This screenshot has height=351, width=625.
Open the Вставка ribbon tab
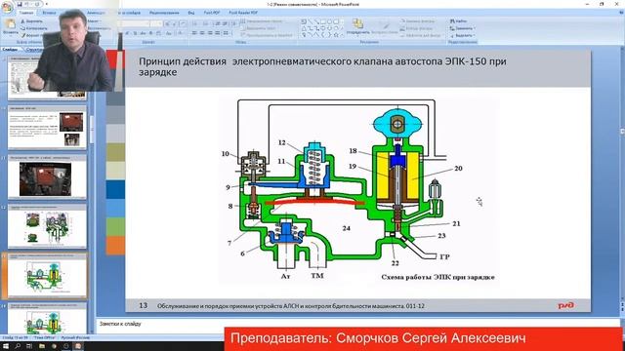tap(49, 13)
